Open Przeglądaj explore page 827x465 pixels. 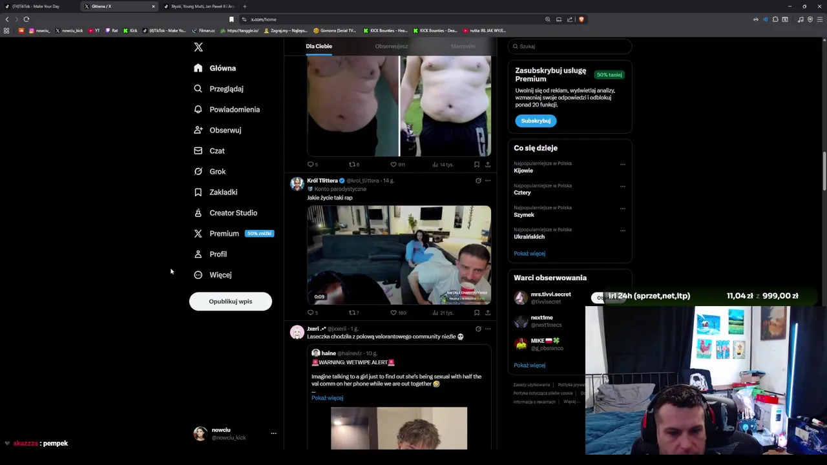pyautogui.click(x=218, y=88)
